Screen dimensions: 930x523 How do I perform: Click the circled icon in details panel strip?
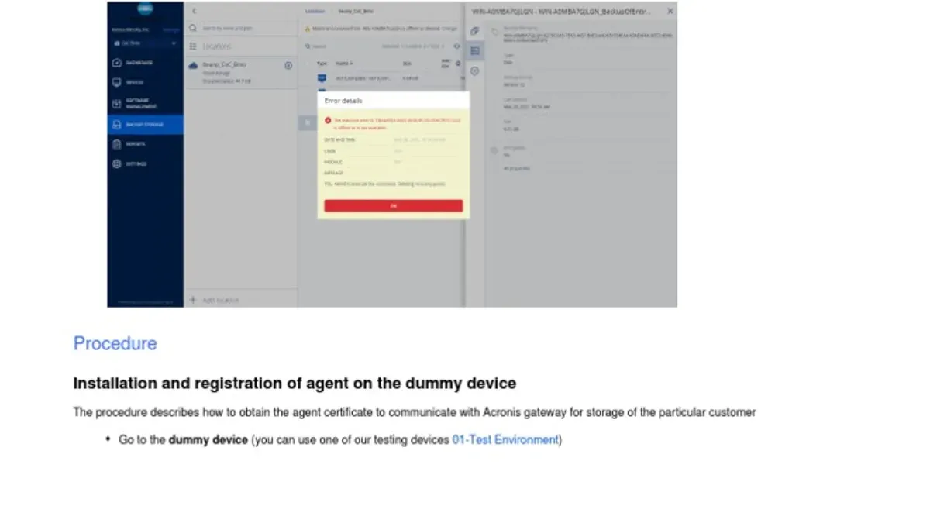475,71
